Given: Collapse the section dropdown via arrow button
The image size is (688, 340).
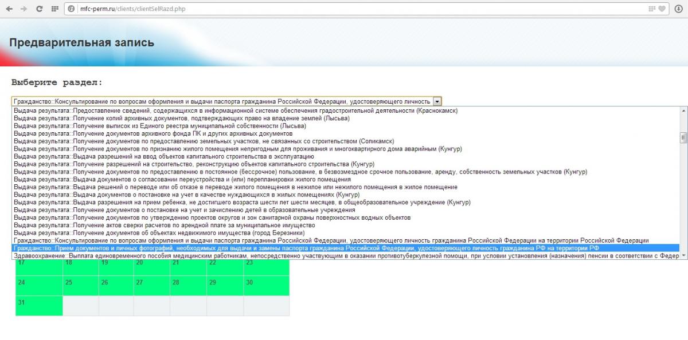Looking at the screenshot, I should click(x=437, y=101).
